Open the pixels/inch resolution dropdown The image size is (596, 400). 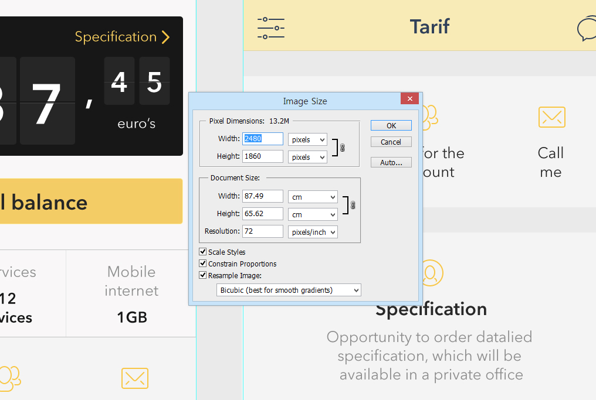pyautogui.click(x=313, y=233)
